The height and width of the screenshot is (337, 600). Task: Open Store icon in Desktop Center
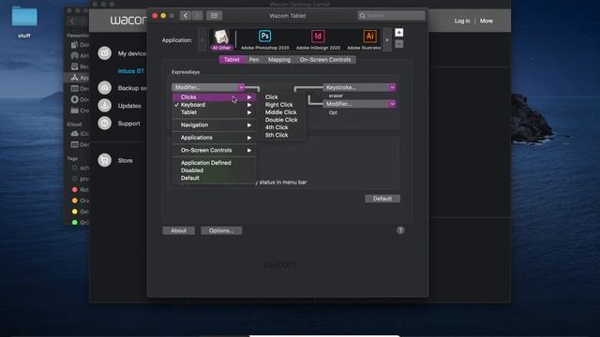104,160
